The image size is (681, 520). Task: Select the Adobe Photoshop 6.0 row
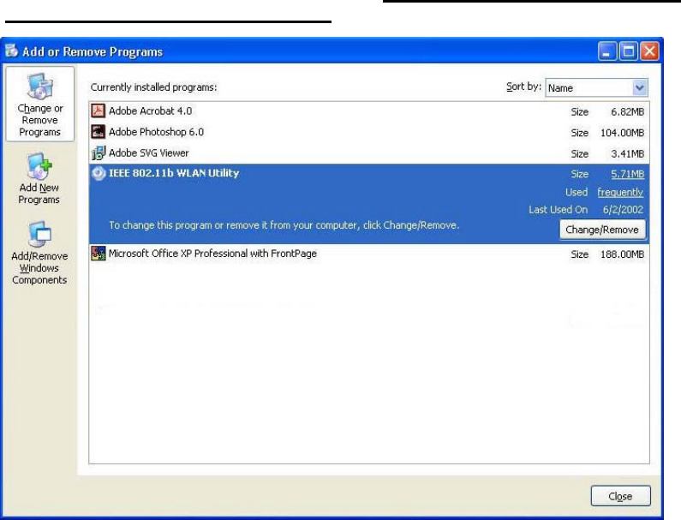369,132
